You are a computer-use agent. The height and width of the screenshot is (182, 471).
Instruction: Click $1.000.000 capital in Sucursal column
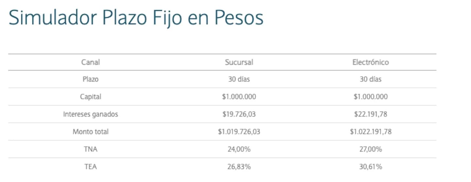(239, 97)
